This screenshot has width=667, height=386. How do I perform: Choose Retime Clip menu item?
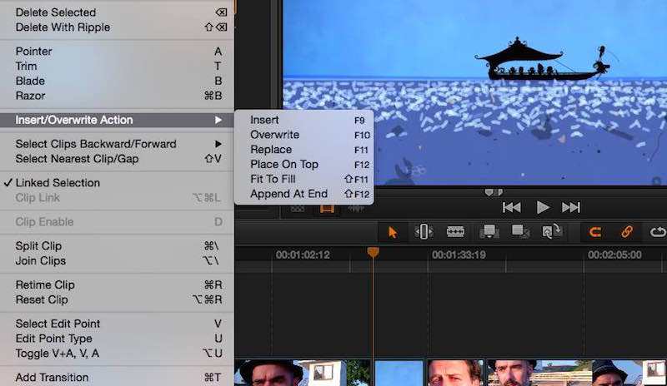tap(117, 285)
